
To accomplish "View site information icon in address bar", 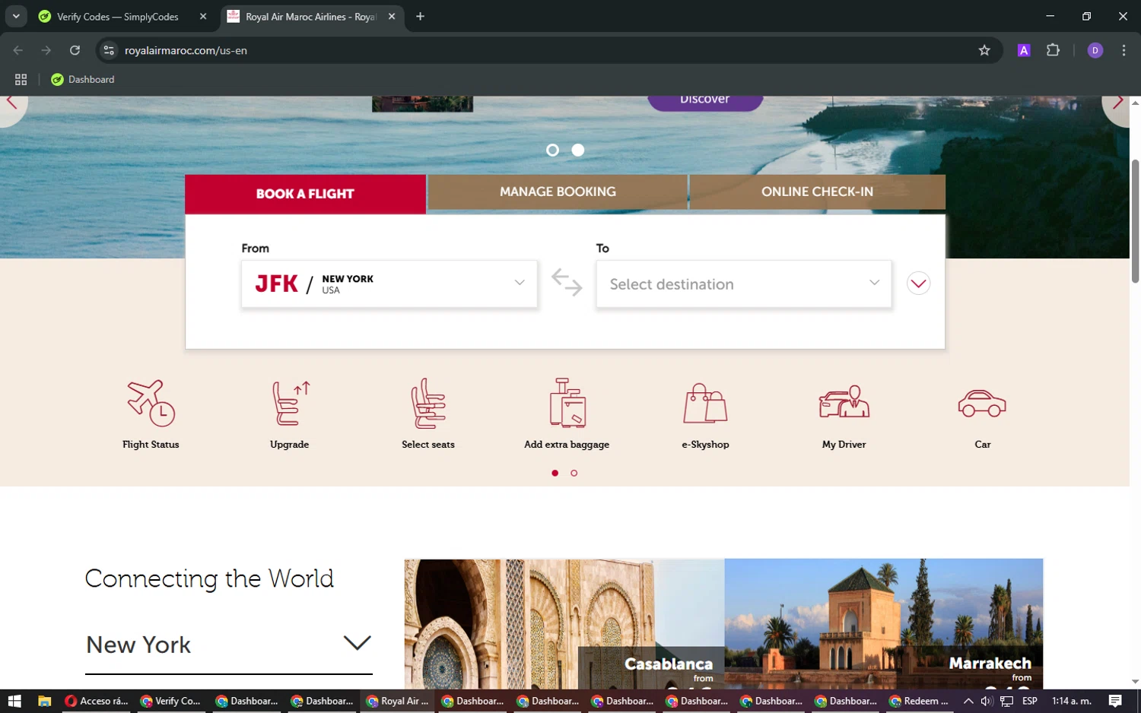I will click(109, 50).
